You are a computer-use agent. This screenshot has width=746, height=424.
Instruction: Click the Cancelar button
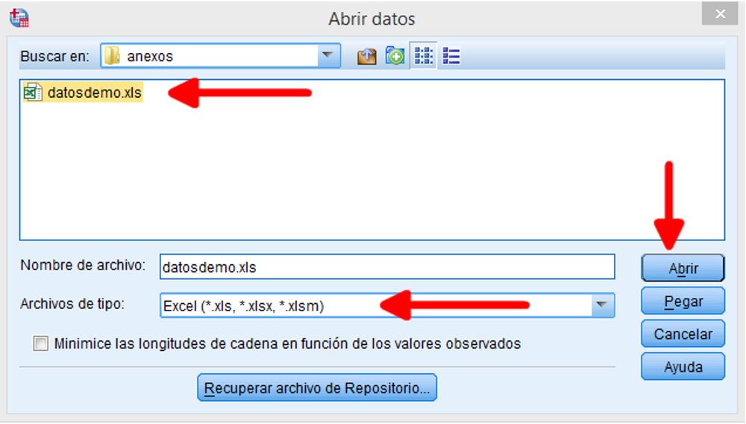point(683,334)
